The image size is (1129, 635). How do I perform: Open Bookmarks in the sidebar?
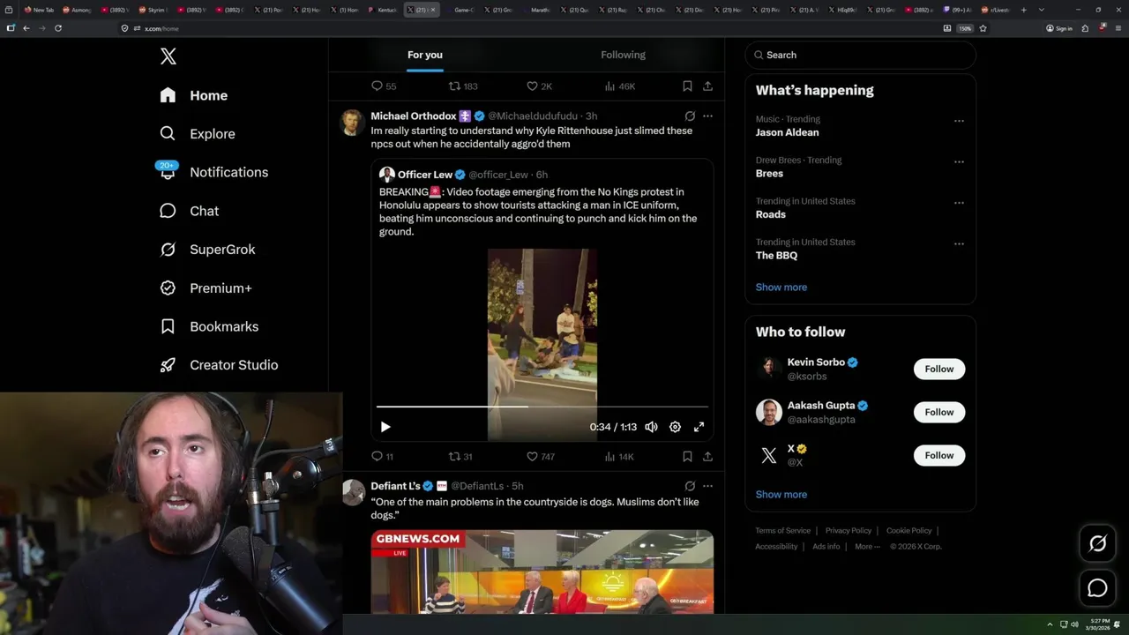pos(210,326)
